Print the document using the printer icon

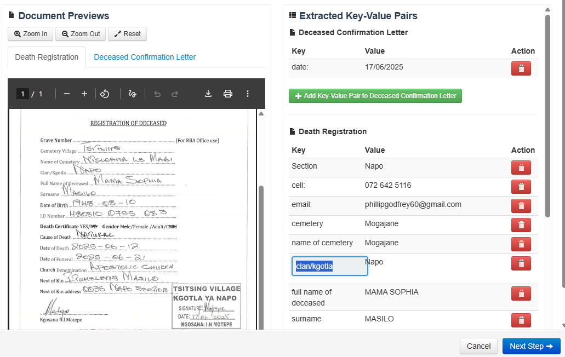tap(228, 94)
